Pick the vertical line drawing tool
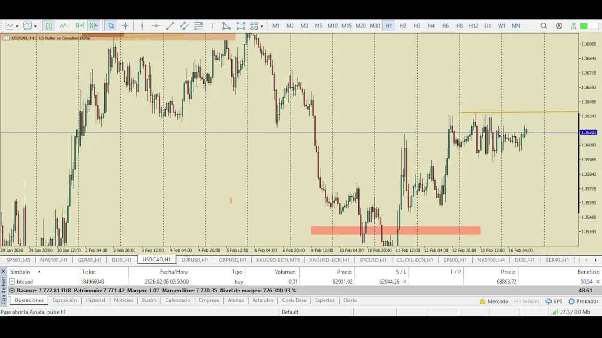This screenshot has width=602, height=338. [142, 26]
